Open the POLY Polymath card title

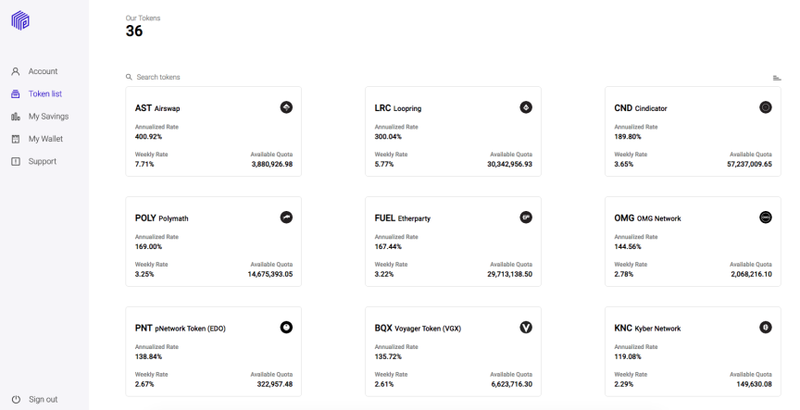(x=162, y=218)
